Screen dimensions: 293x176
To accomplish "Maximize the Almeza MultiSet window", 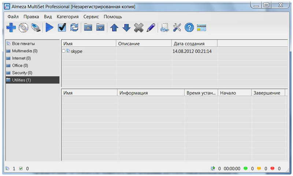I will click(x=266, y=5).
